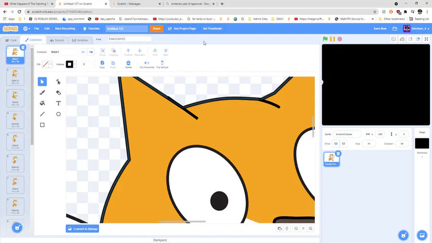Open Tutorials
Screen dimensions: 432x243
(91, 29)
